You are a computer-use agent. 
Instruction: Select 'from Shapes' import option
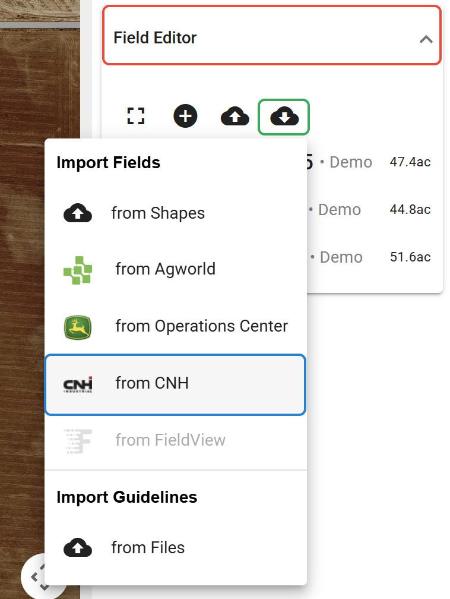click(x=158, y=213)
